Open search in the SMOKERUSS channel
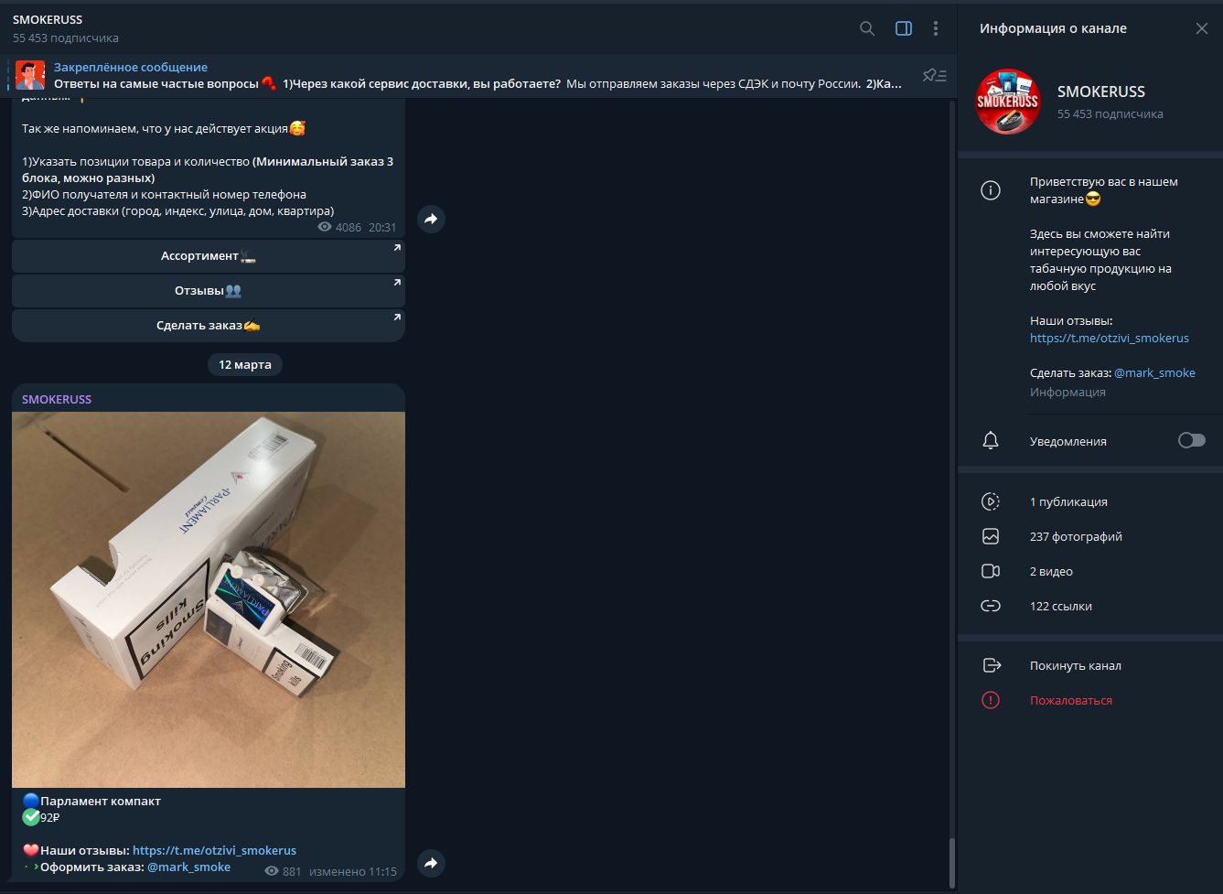The width and height of the screenshot is (1223, 894). 867,28
